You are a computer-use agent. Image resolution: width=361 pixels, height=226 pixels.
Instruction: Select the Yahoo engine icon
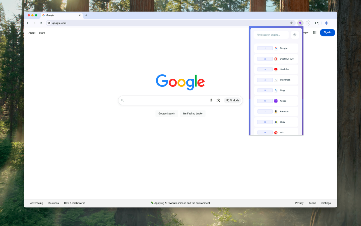point(276,101)
